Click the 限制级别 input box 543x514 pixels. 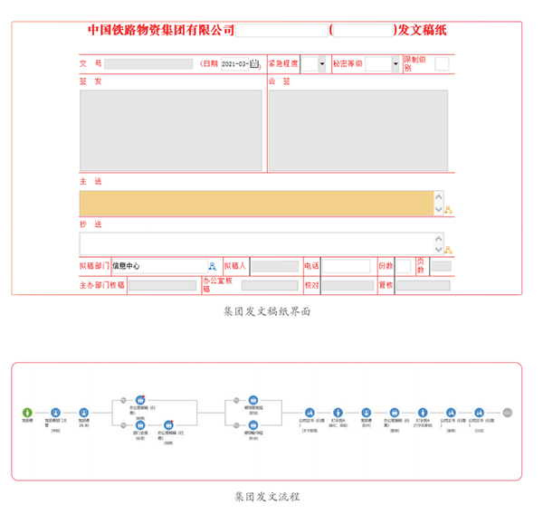(x=442, y=64)
